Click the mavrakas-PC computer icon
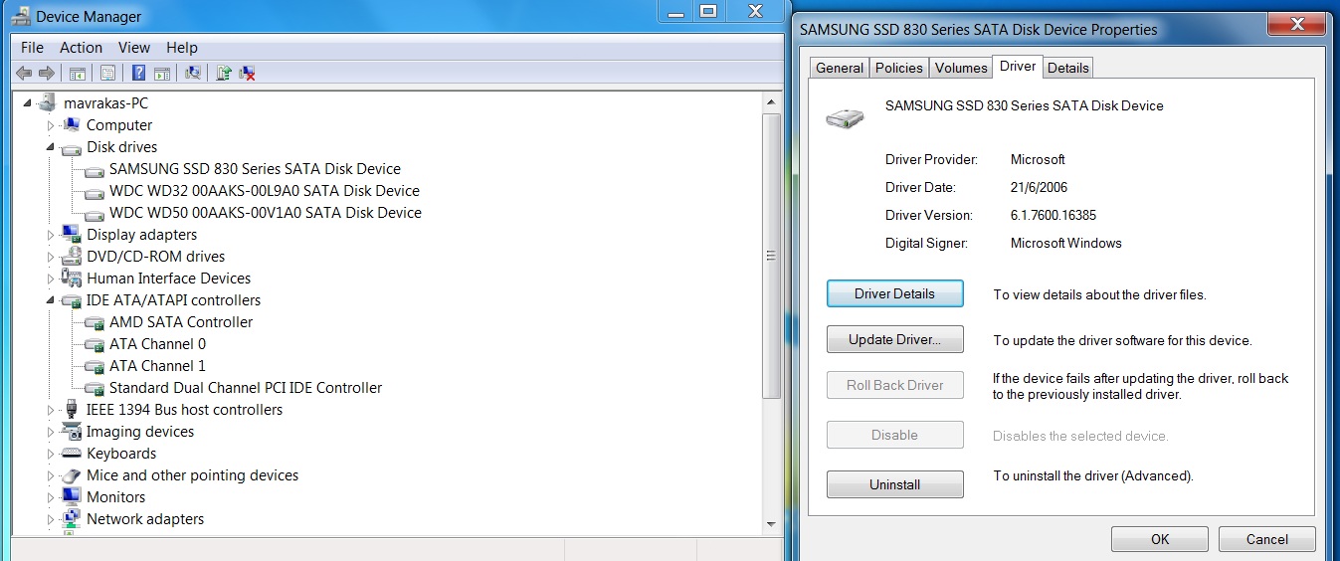Image resolution: width=1340 pixels, height=561 pixels. (48, 102)
